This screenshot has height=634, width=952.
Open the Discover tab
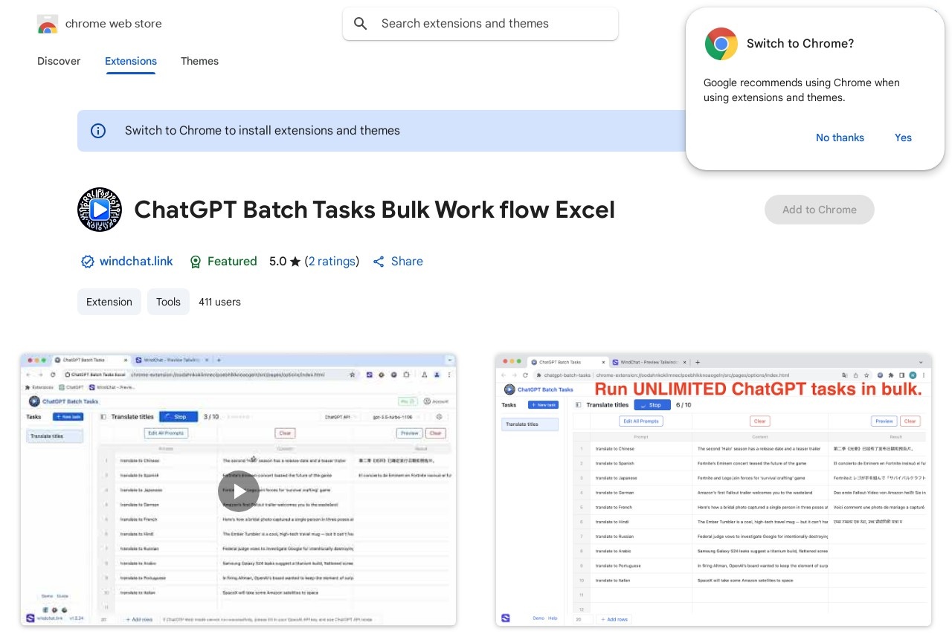pyautogui.click(x=59, y=61)
